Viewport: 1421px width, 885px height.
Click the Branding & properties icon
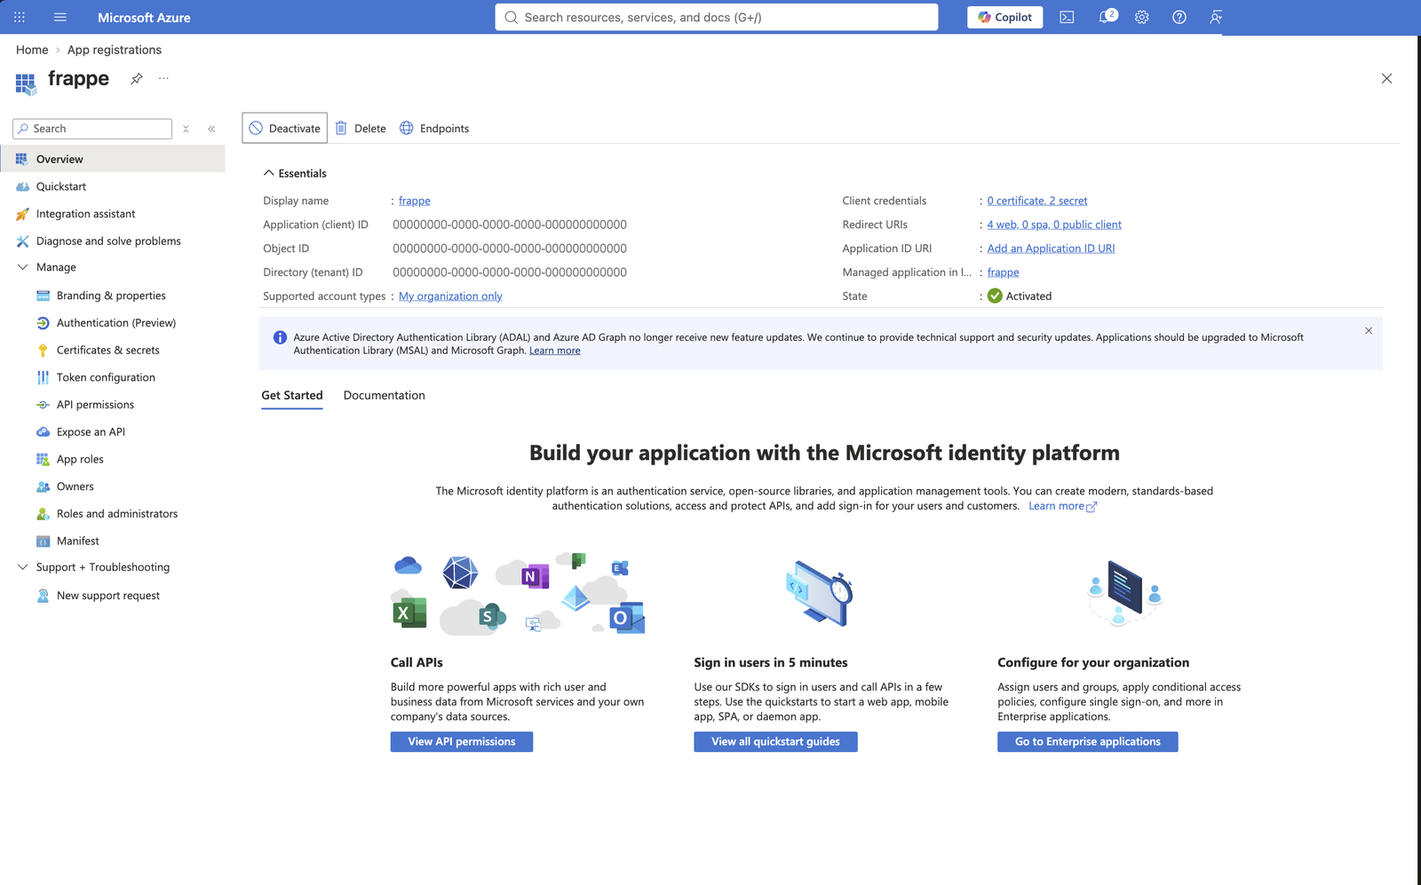[43, 296]
